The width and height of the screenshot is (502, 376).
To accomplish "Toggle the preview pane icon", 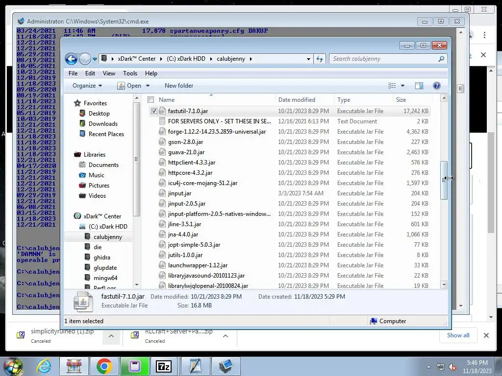I will (x=419, y=86).
